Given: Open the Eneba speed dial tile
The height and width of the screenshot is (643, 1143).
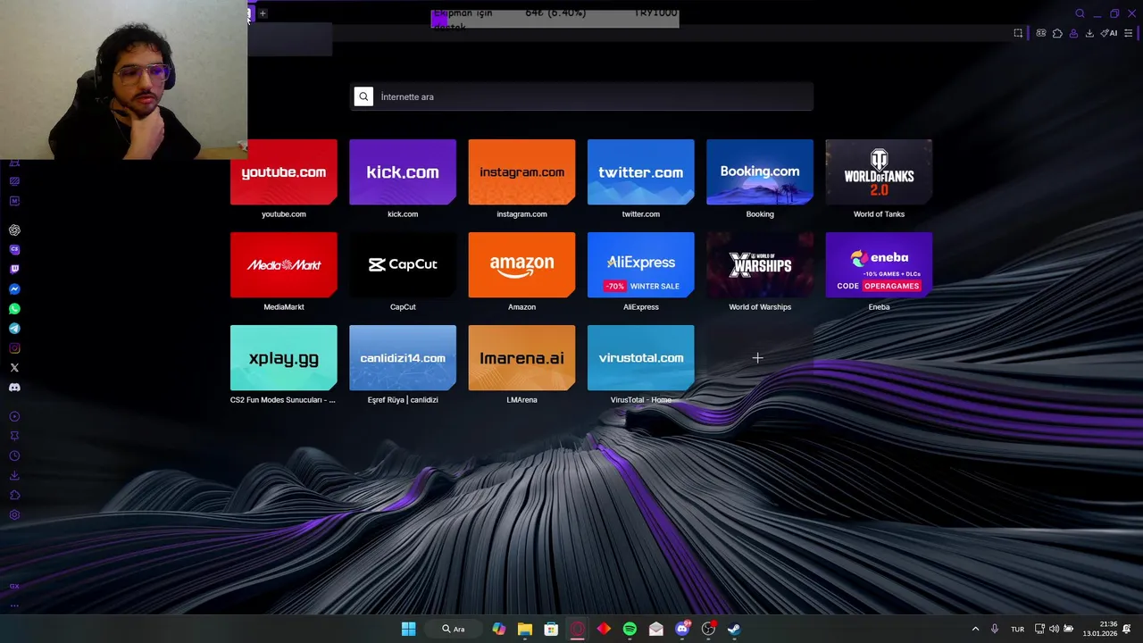Looking at the screenshot, I should coord(879,265).
